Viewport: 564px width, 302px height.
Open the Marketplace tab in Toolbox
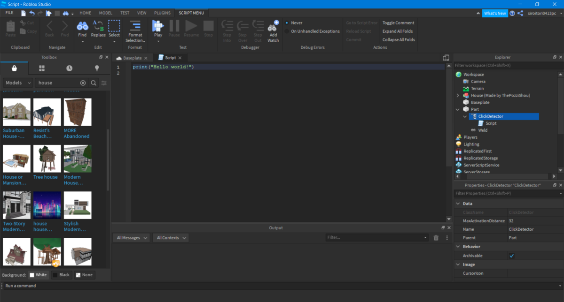(x=15, y=68)
